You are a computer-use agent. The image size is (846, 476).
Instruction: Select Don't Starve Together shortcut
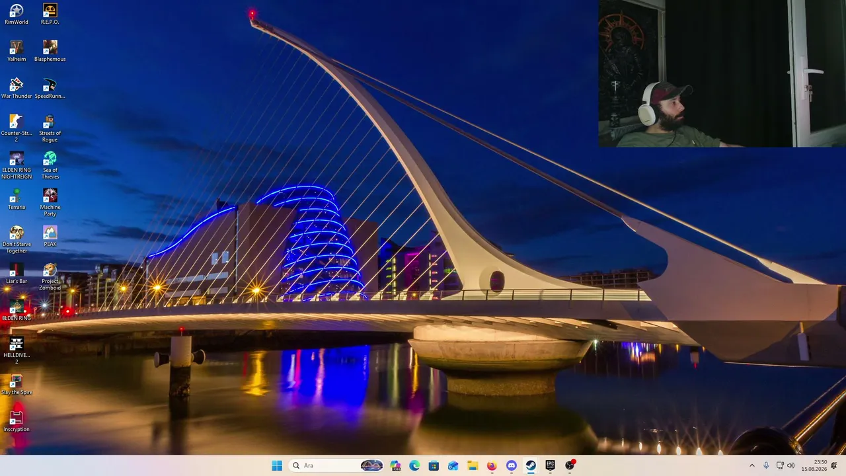pyautogui.click(x=17, y=239)
